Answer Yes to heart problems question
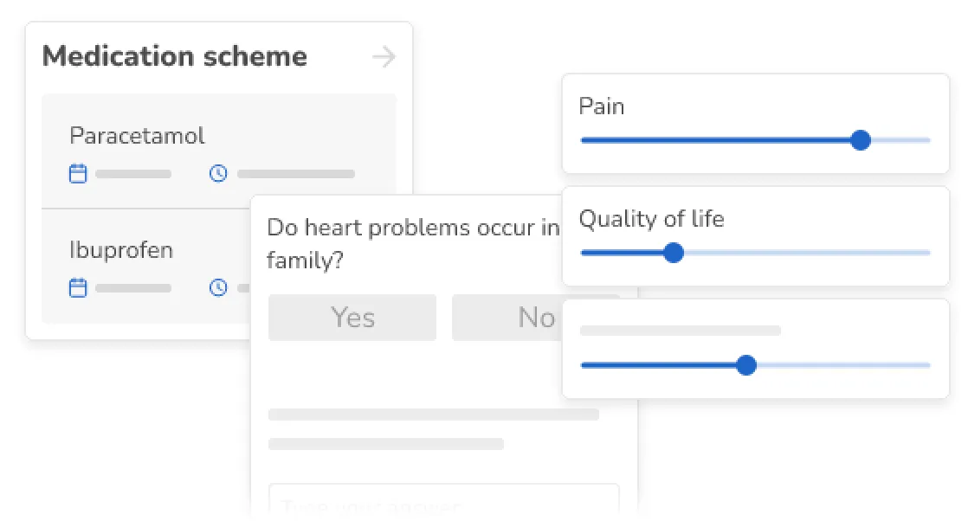968x521 pixels. 352,318
